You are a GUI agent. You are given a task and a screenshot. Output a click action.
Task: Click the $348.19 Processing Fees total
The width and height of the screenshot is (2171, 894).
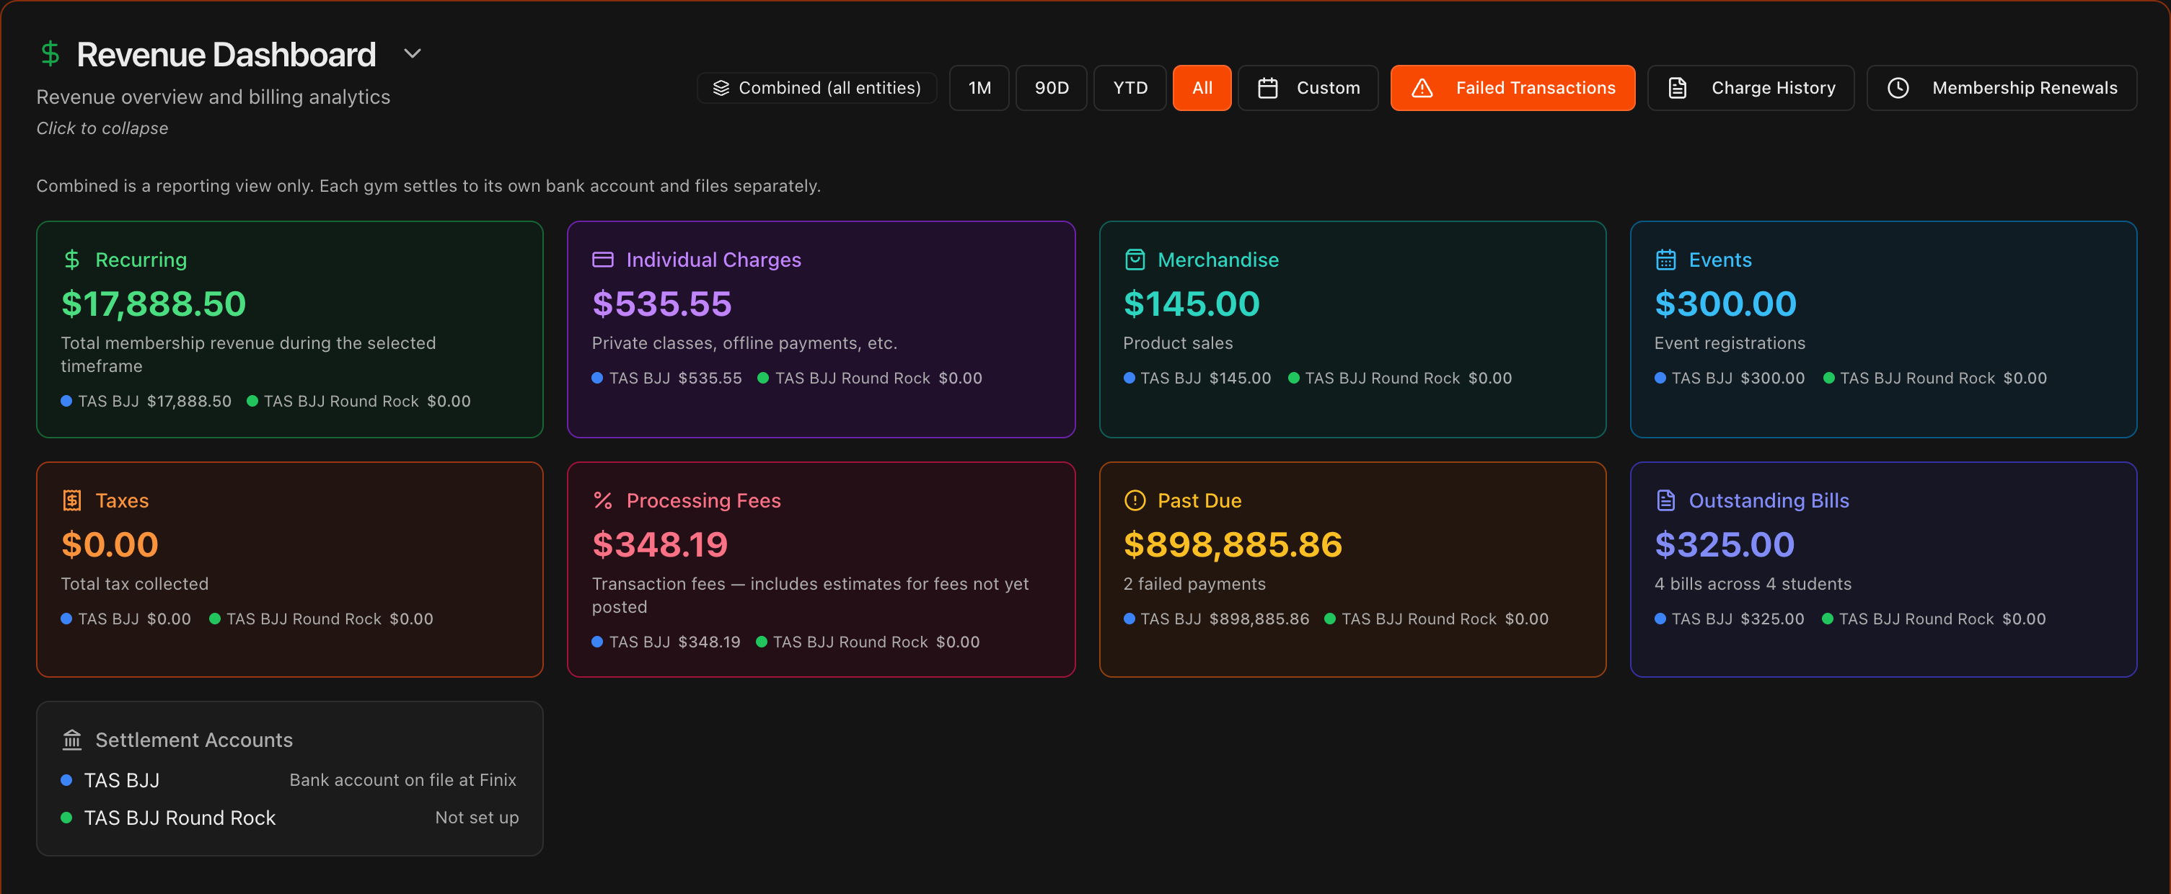pyautogui.click(x=660, y=545)
